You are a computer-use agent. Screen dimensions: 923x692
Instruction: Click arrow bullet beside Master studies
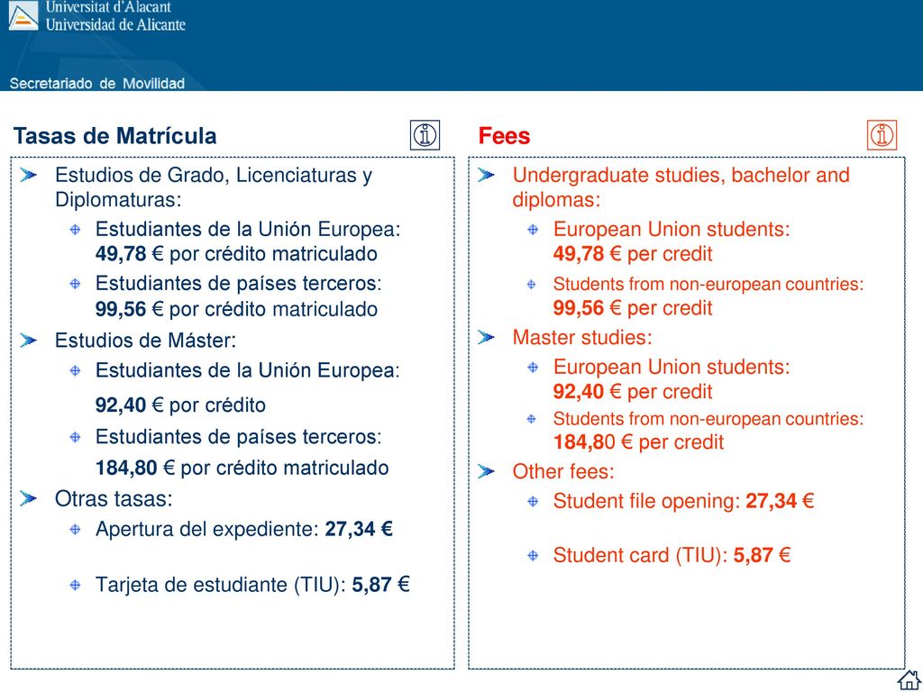[486, 337]
